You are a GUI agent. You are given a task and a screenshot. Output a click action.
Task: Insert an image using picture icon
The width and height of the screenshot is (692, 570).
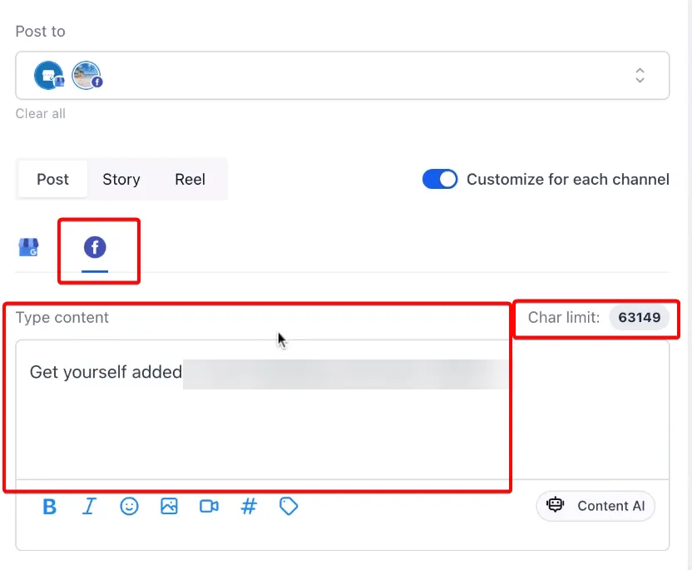coord(169,507)
